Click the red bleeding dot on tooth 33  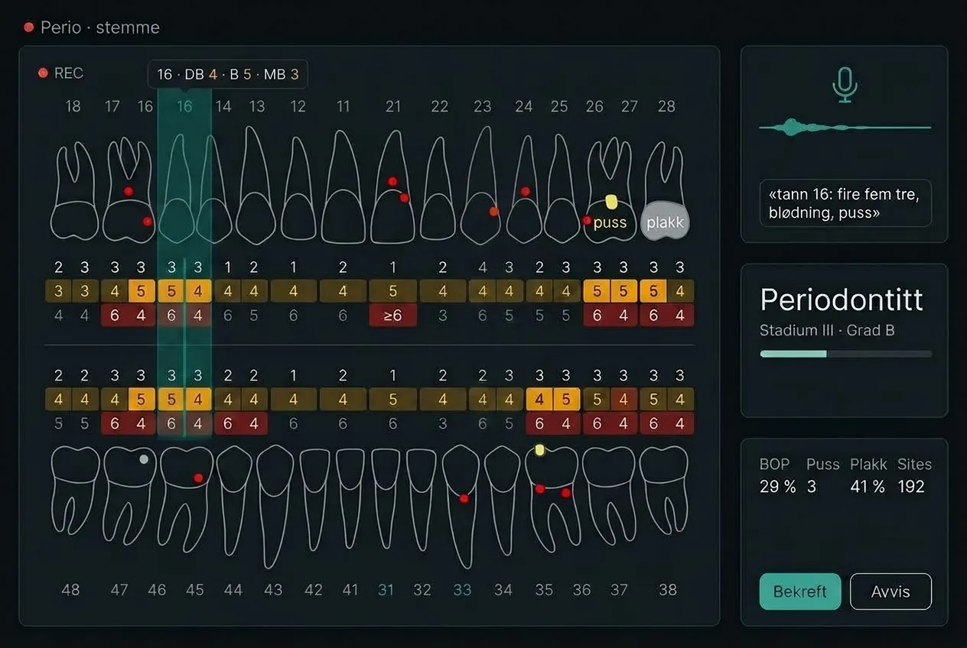[x=464, y=499]
